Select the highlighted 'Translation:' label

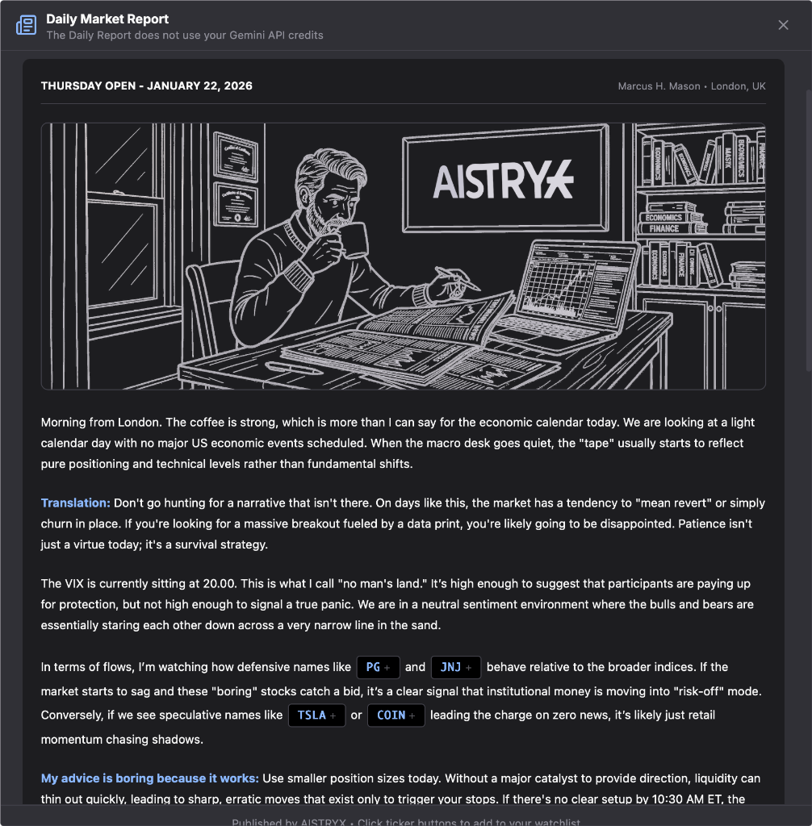(75, 503)
